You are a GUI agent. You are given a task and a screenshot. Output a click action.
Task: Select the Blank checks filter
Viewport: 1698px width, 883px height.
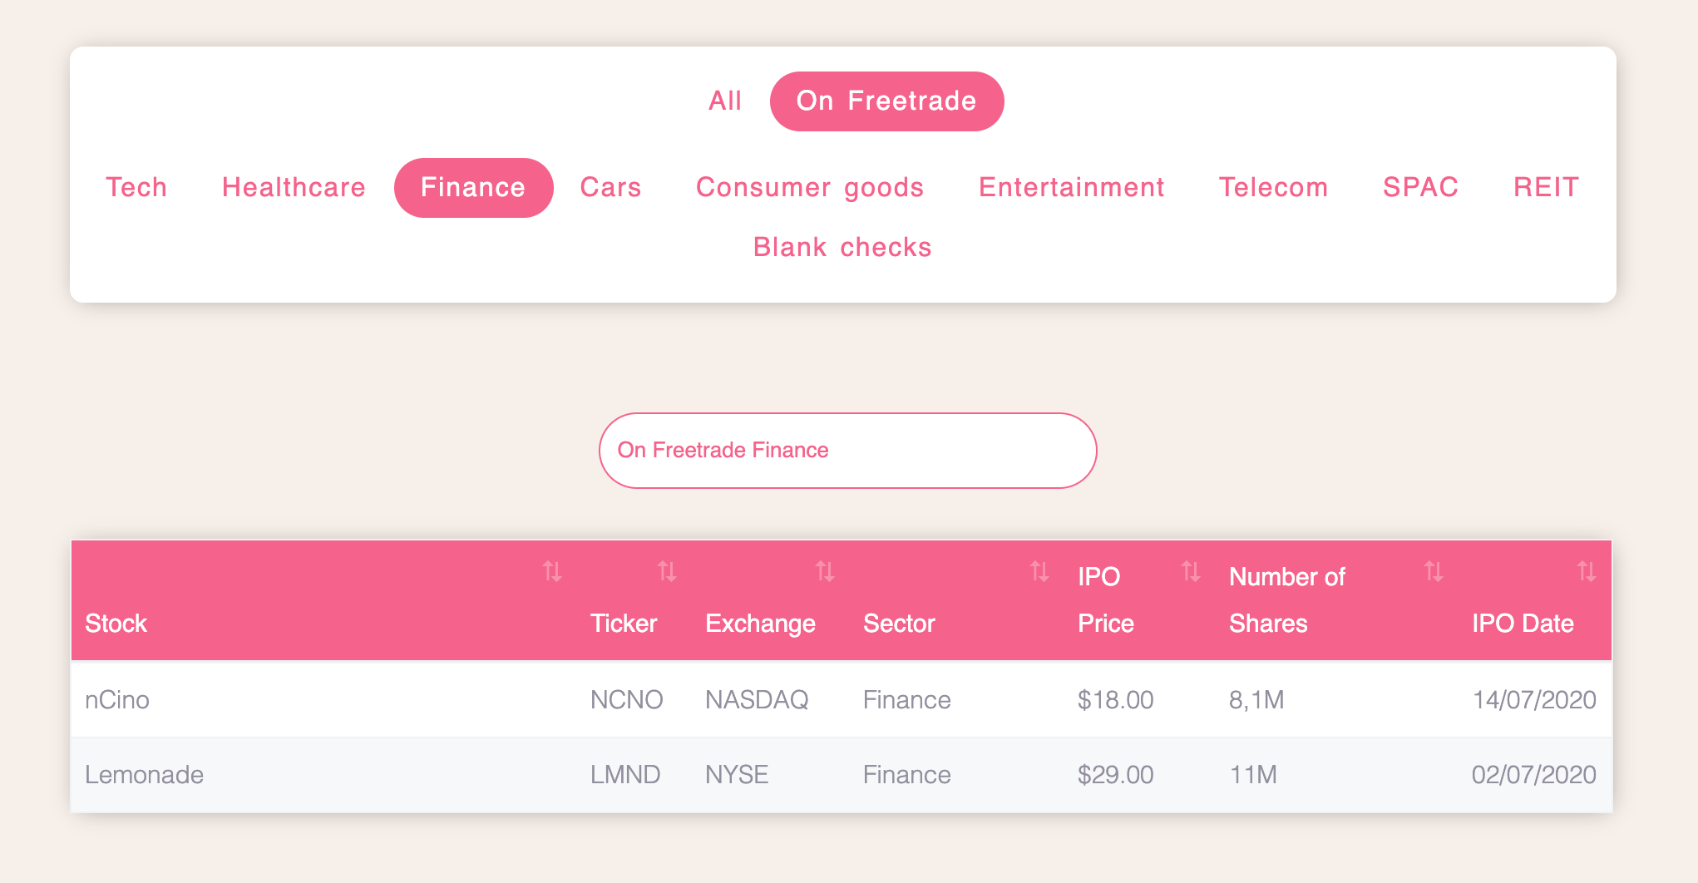[842, 248]
